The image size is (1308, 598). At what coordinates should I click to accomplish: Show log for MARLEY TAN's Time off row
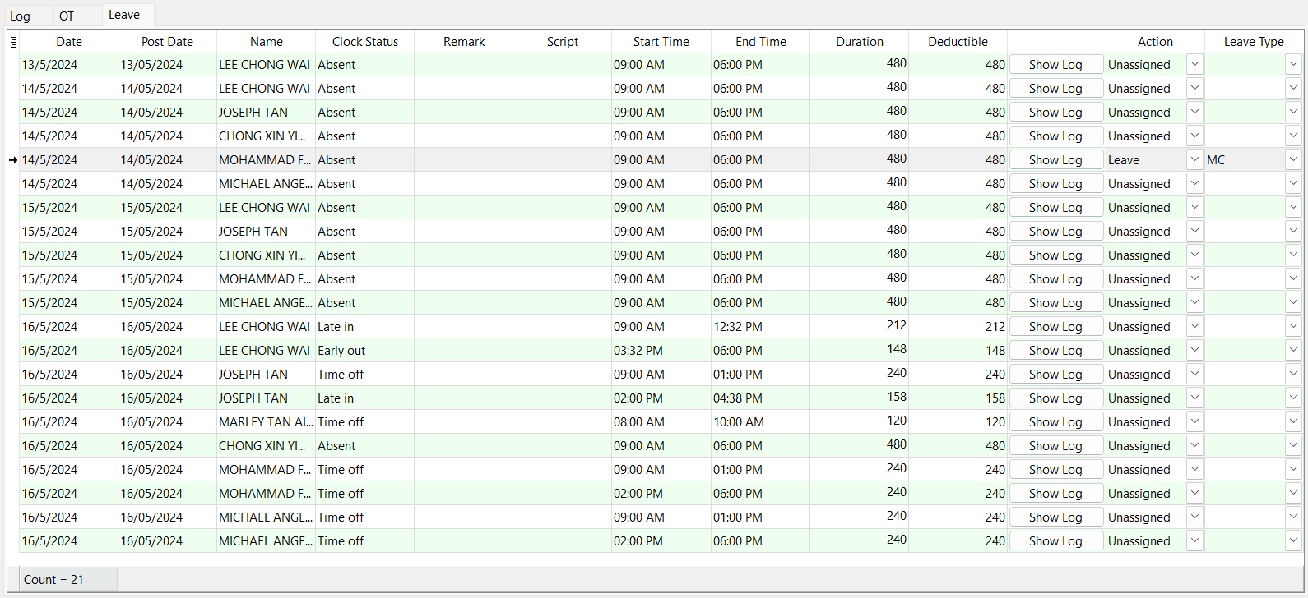[x=1055, y=422]
